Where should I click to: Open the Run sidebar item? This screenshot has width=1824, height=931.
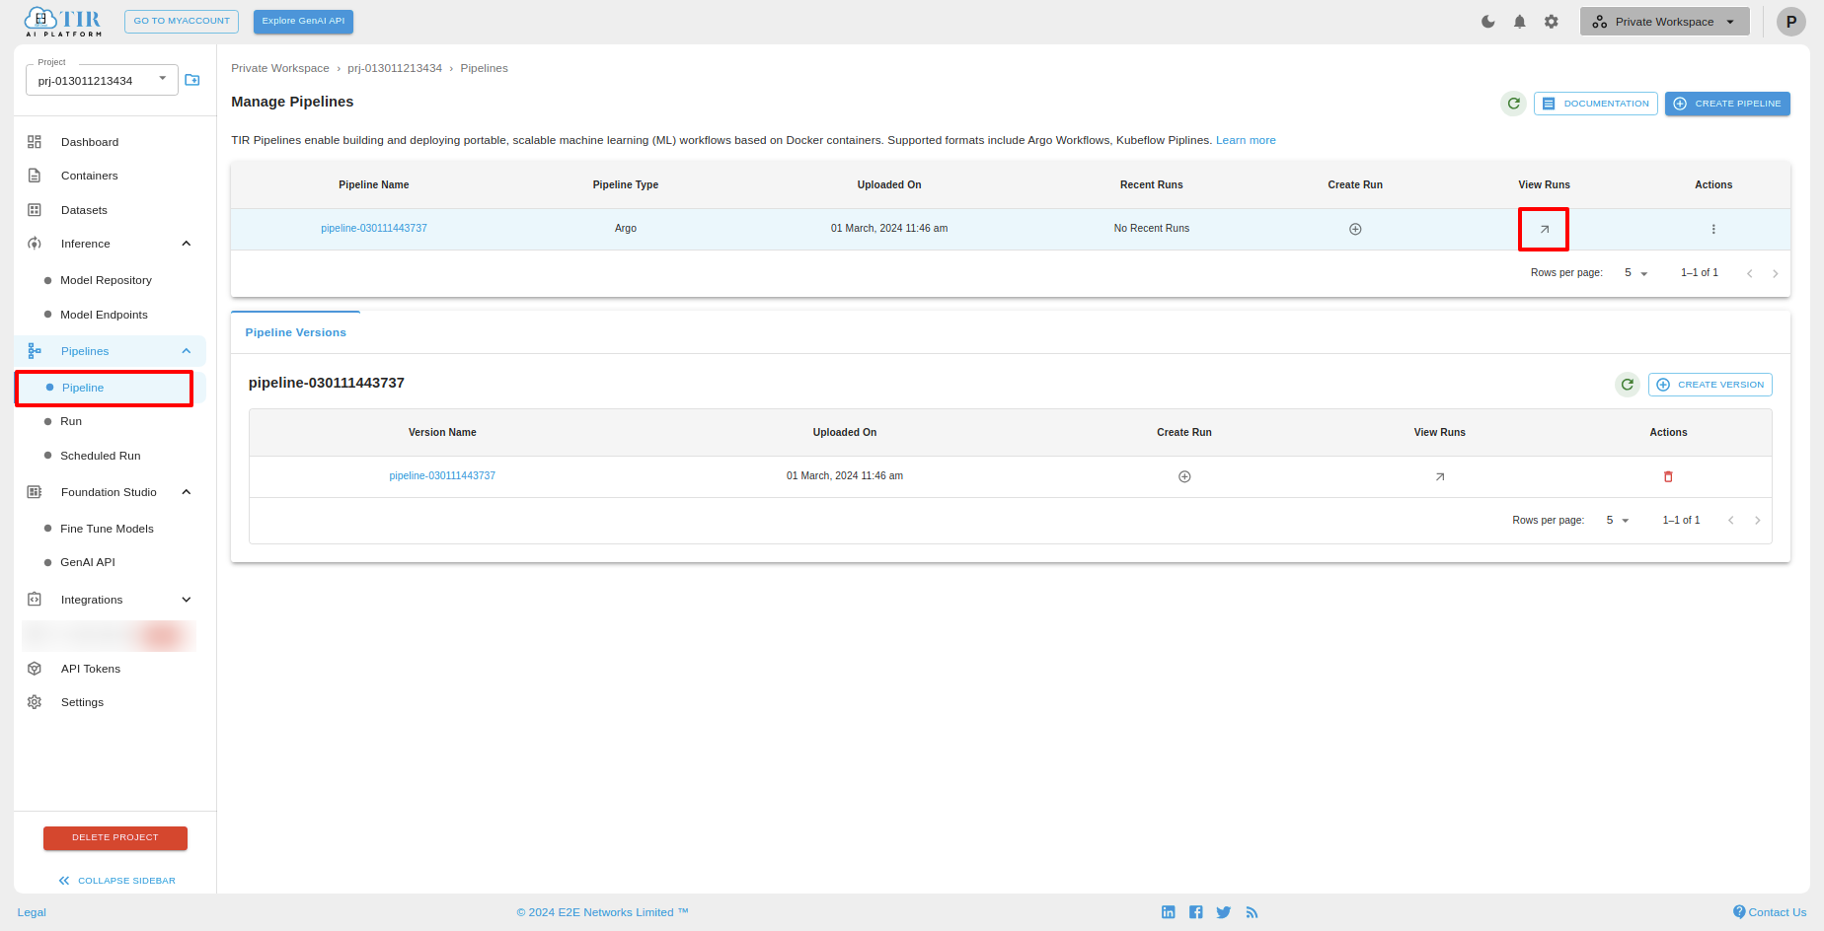[x=71, y=421]
